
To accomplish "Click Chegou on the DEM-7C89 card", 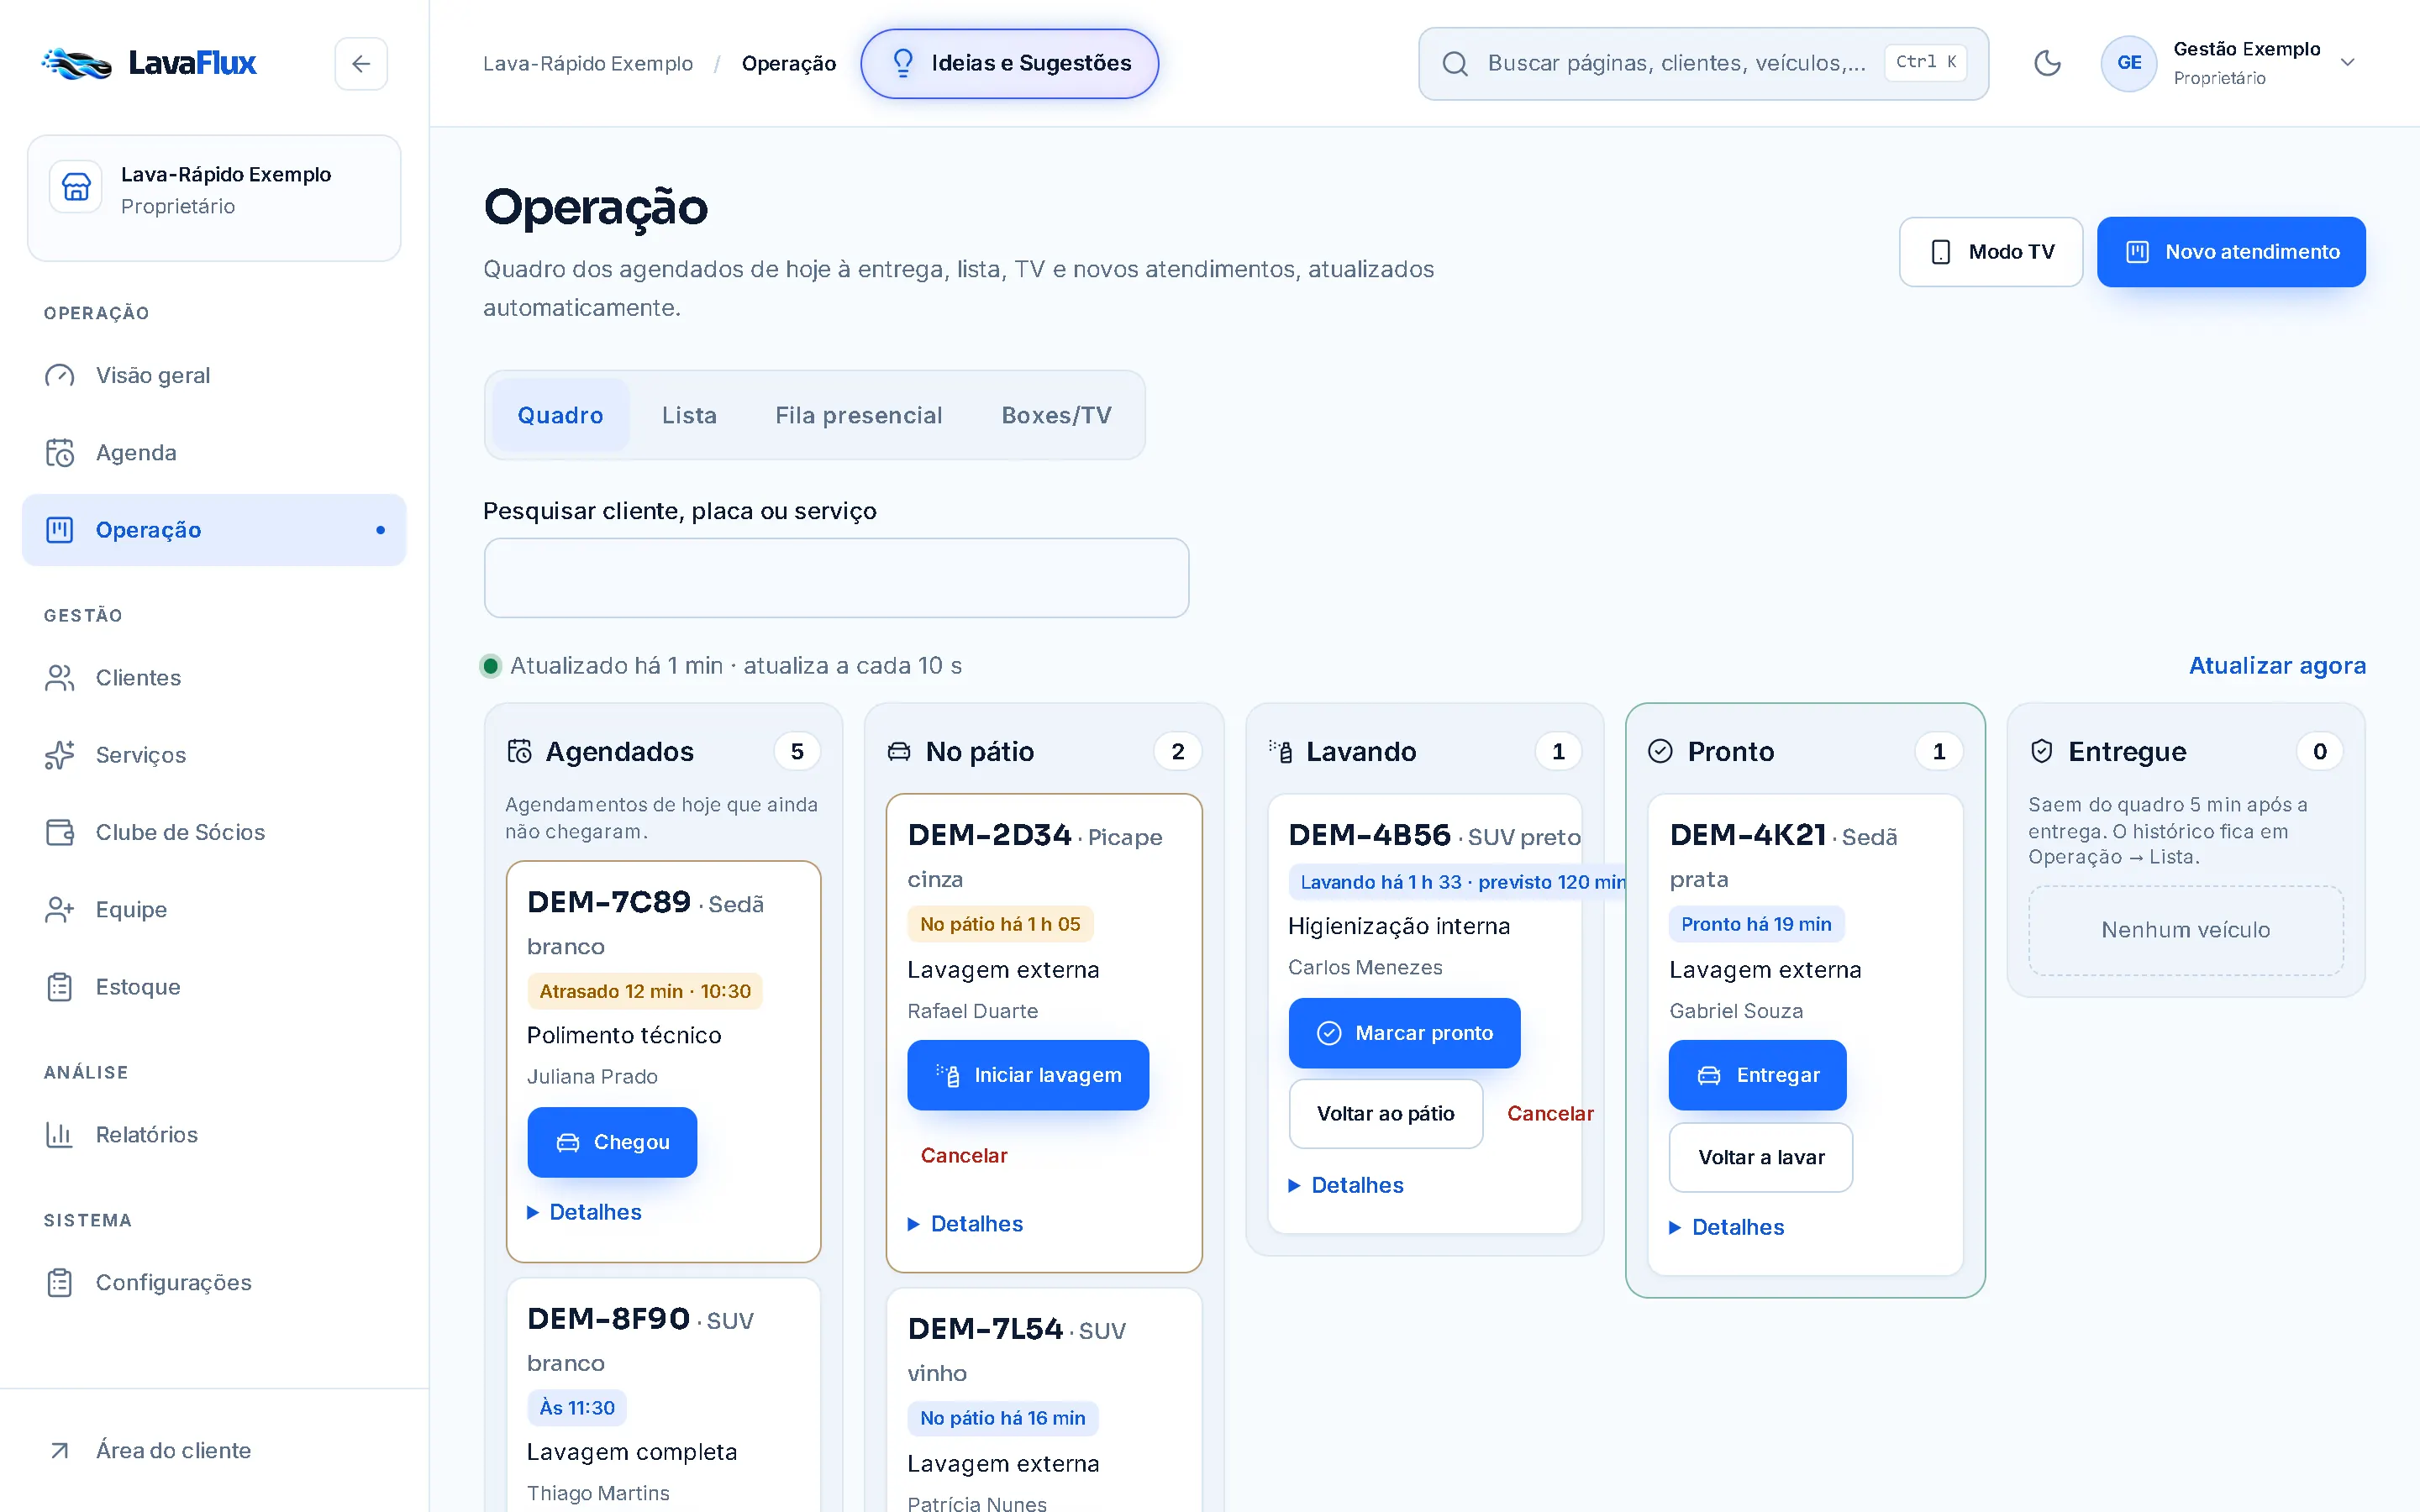I will (x=612, y=1142).
